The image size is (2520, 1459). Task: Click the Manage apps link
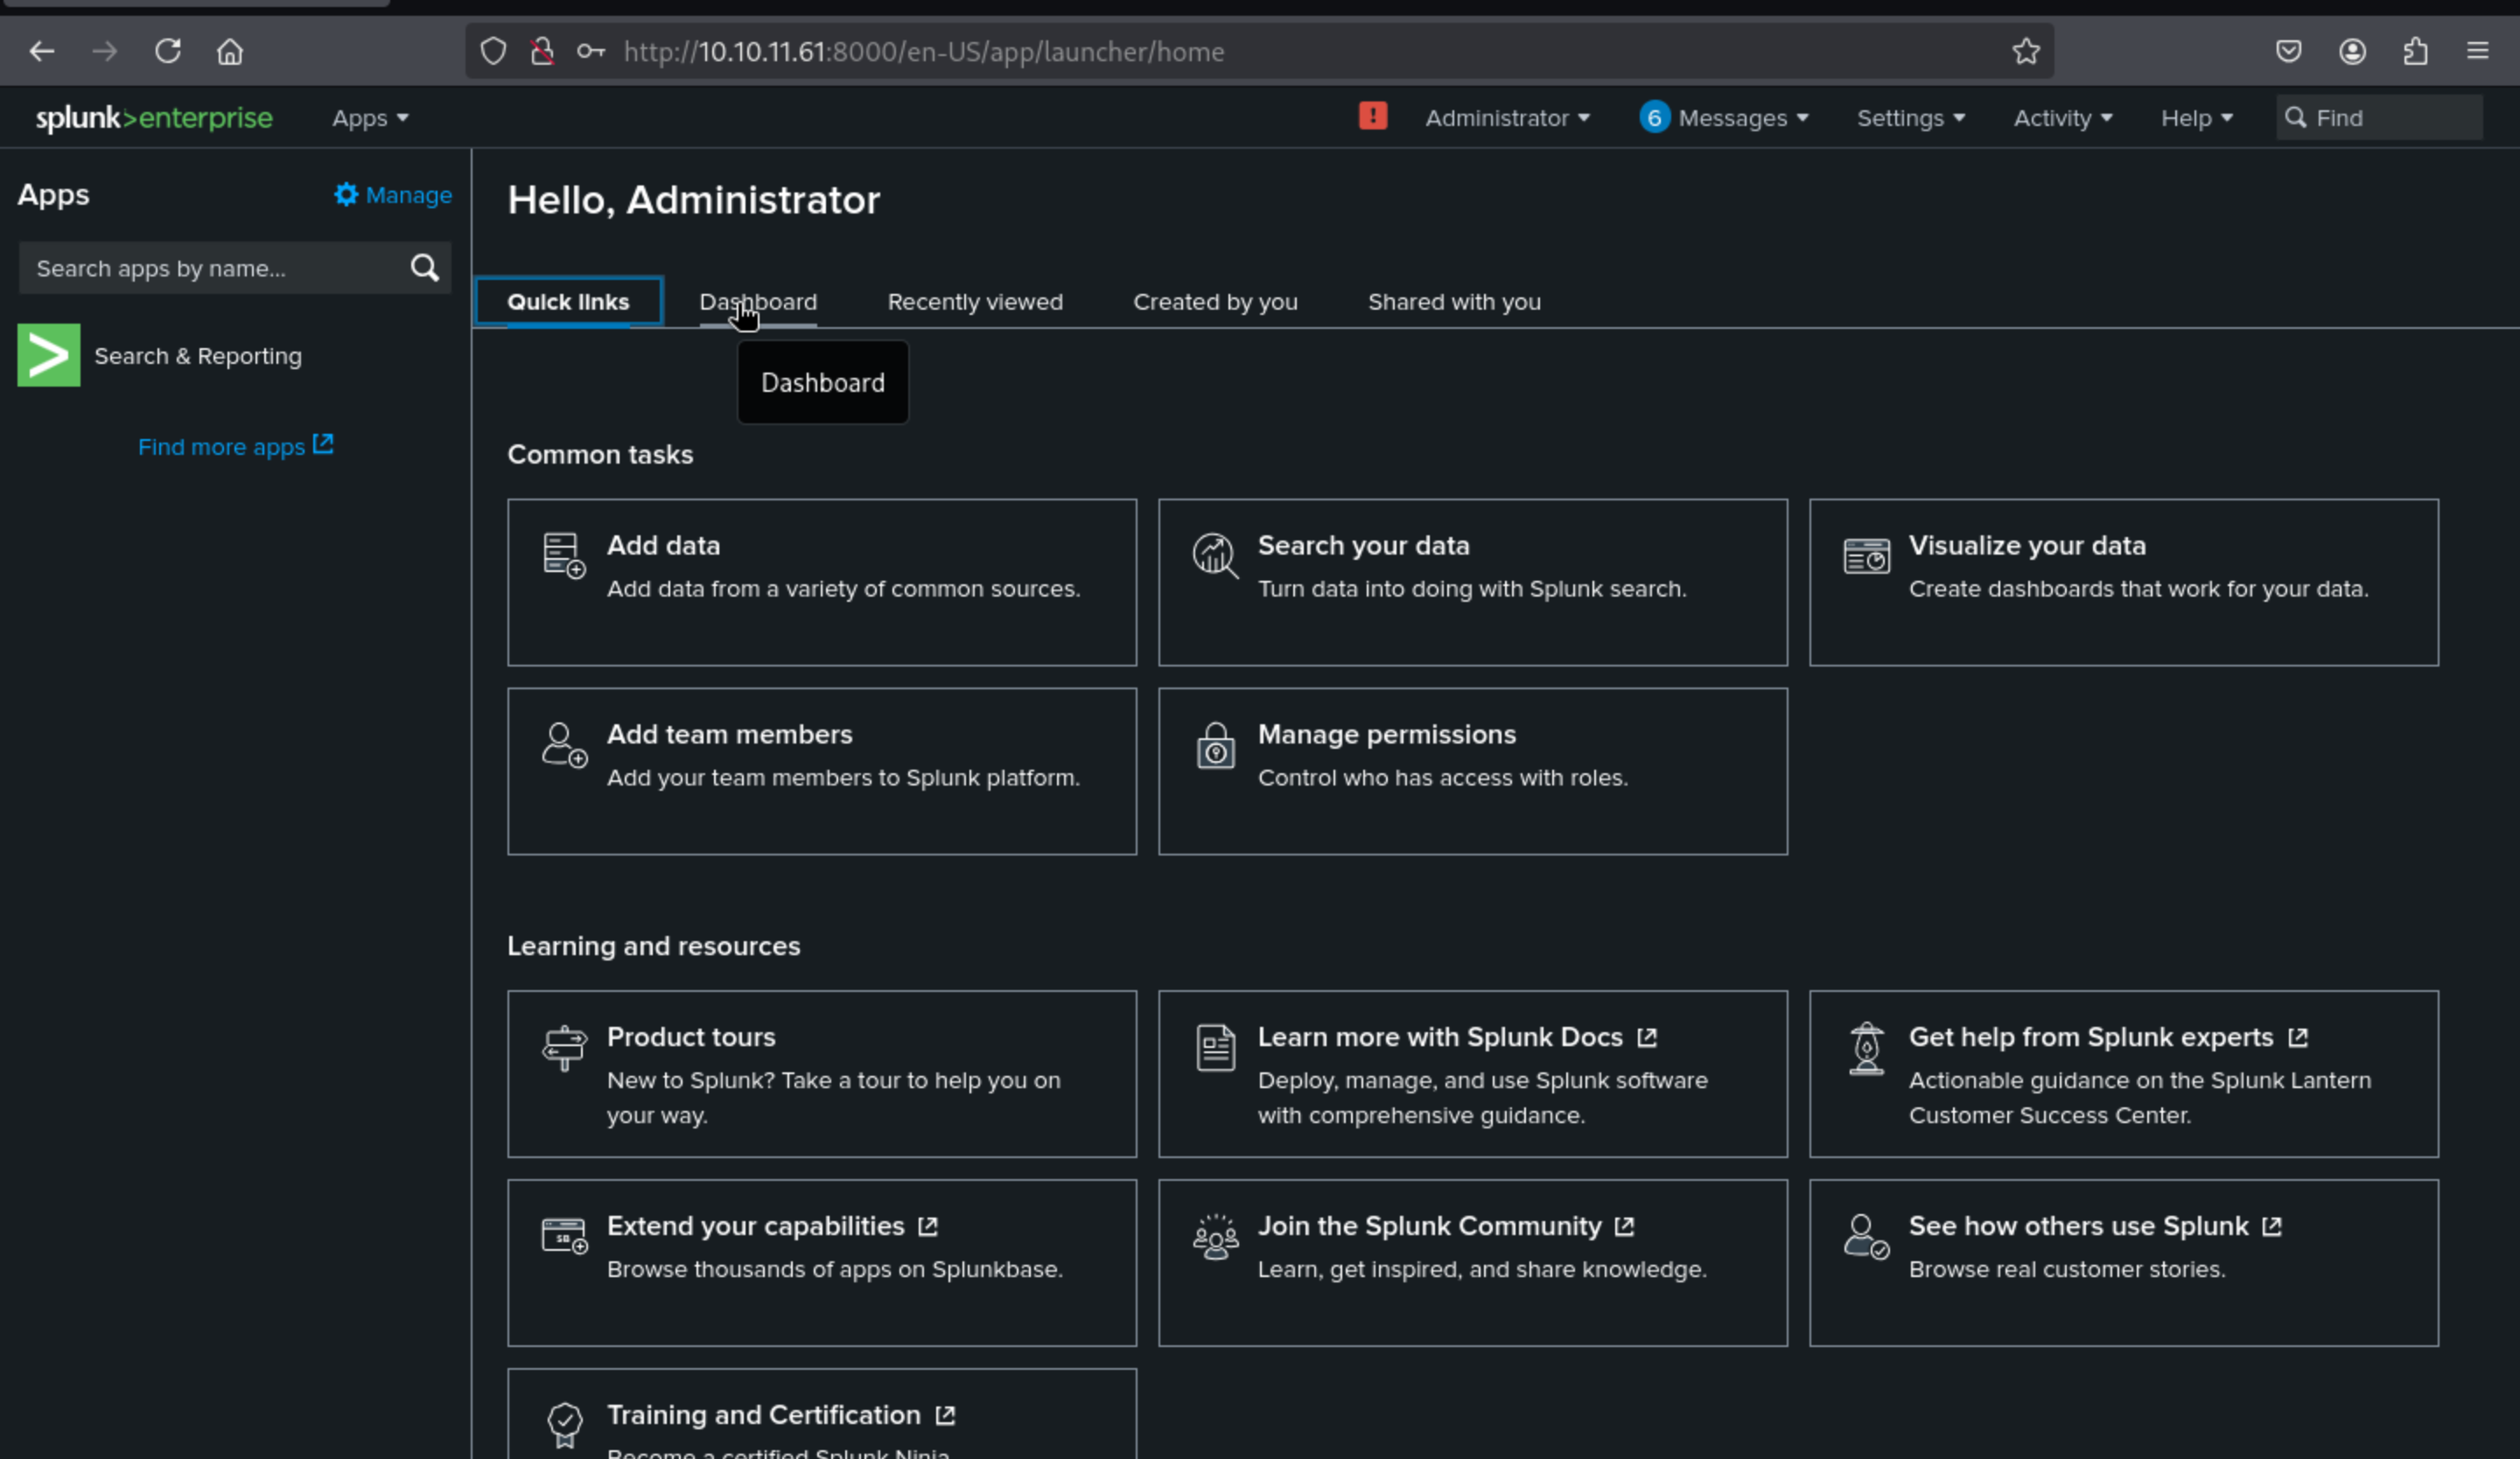[x=393, y=195]
